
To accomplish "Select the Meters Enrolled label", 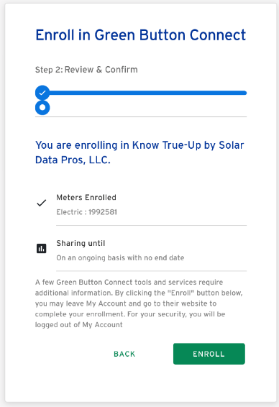I will 86,198.
